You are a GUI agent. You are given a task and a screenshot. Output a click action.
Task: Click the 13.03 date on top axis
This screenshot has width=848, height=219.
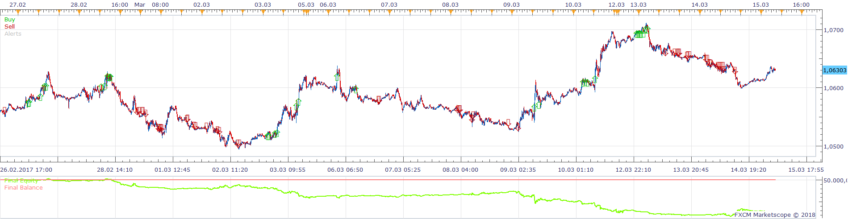[x=638, y=5]
